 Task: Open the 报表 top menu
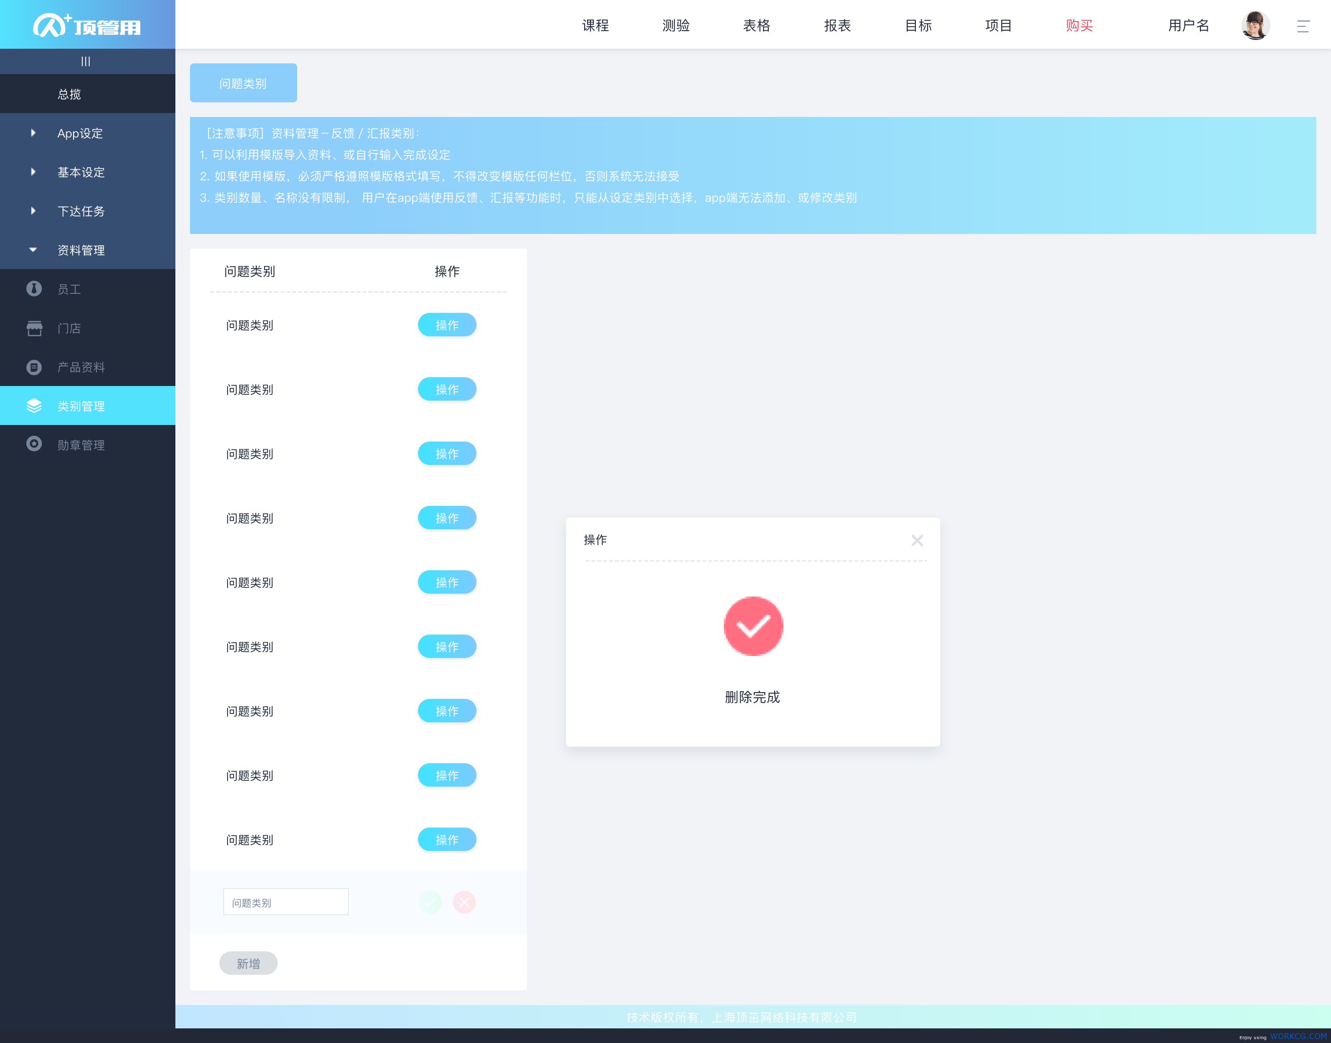837,26
